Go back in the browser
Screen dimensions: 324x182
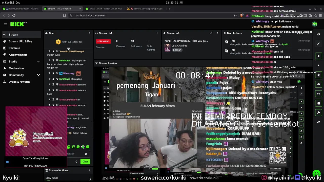tap(4, 15)
